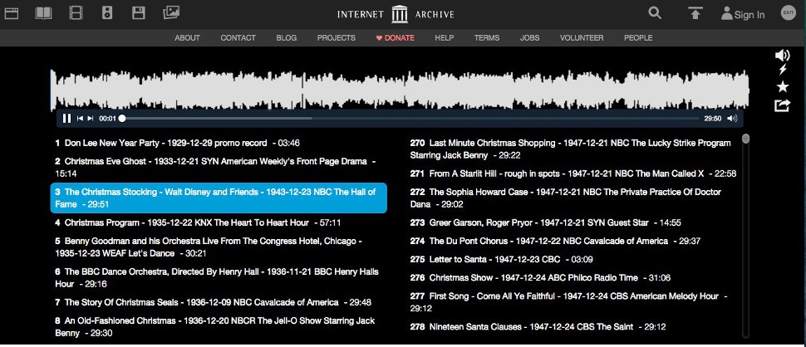806x347 pixels.
Task: Select highlighted track 3 The Christmas Stocking
Action: [x=219, y=198]
